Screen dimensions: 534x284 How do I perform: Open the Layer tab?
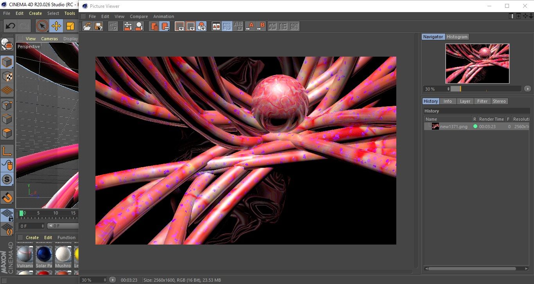click(x=465, y=101)
